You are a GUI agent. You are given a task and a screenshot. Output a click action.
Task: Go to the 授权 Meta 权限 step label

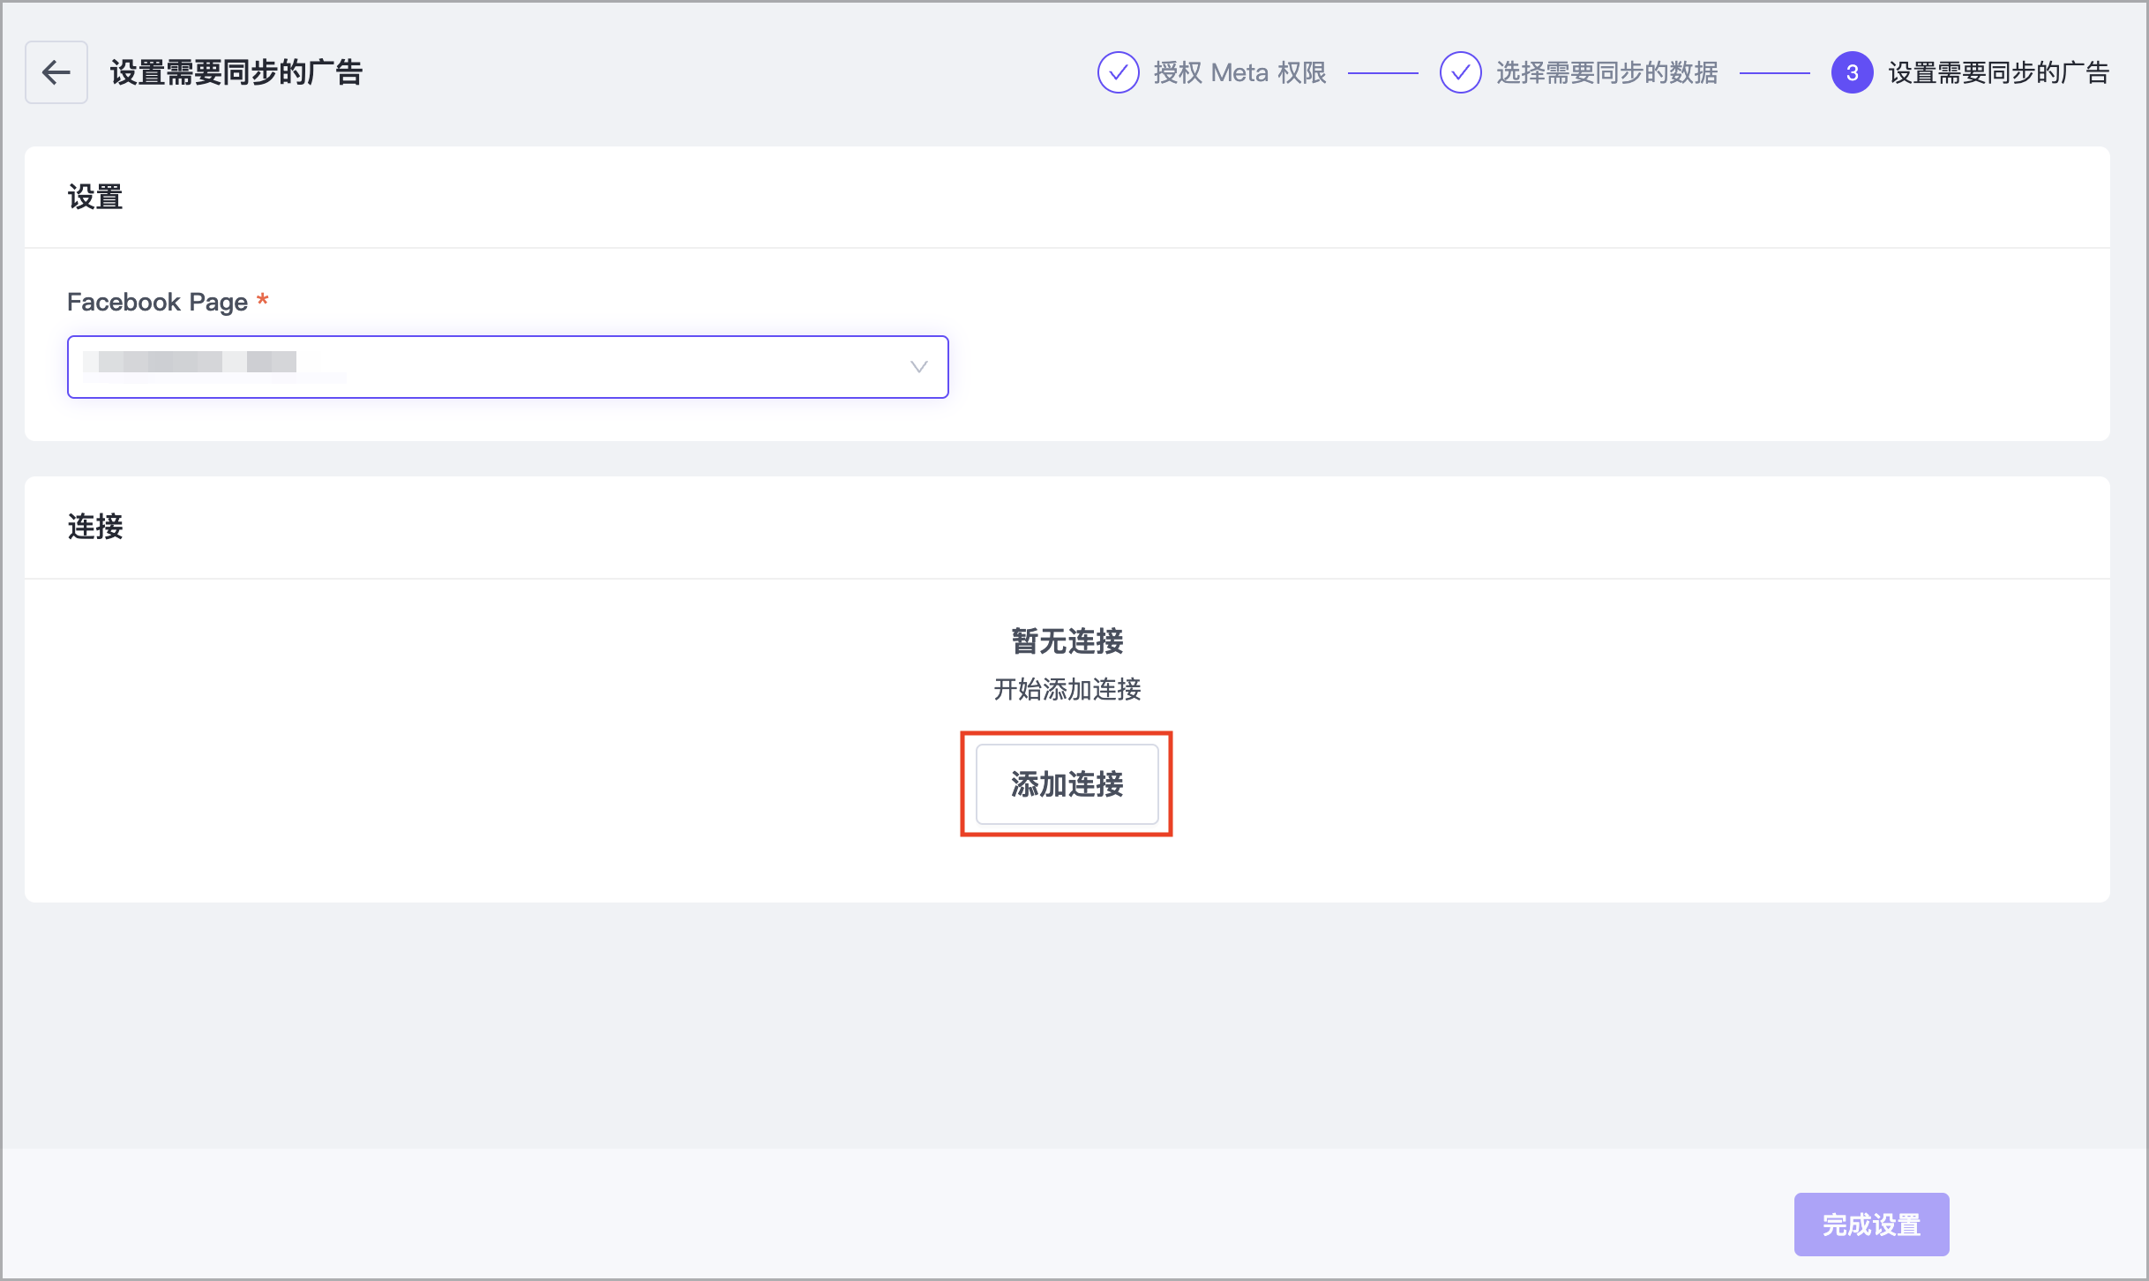point(1239,72)
